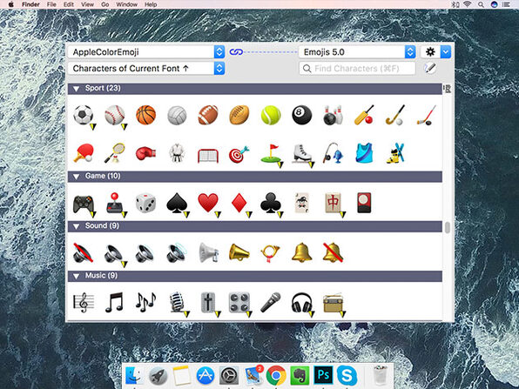The image size is (519, 389).
Task: Pick the red boxing glove emoji
Action: coord(145,153)
